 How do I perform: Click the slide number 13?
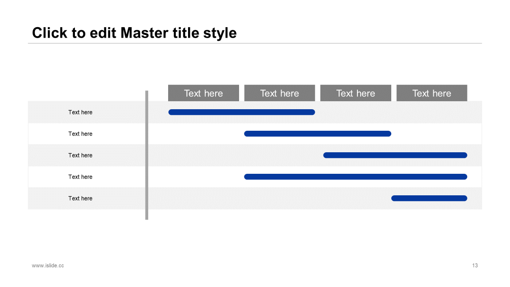[475, 265]
